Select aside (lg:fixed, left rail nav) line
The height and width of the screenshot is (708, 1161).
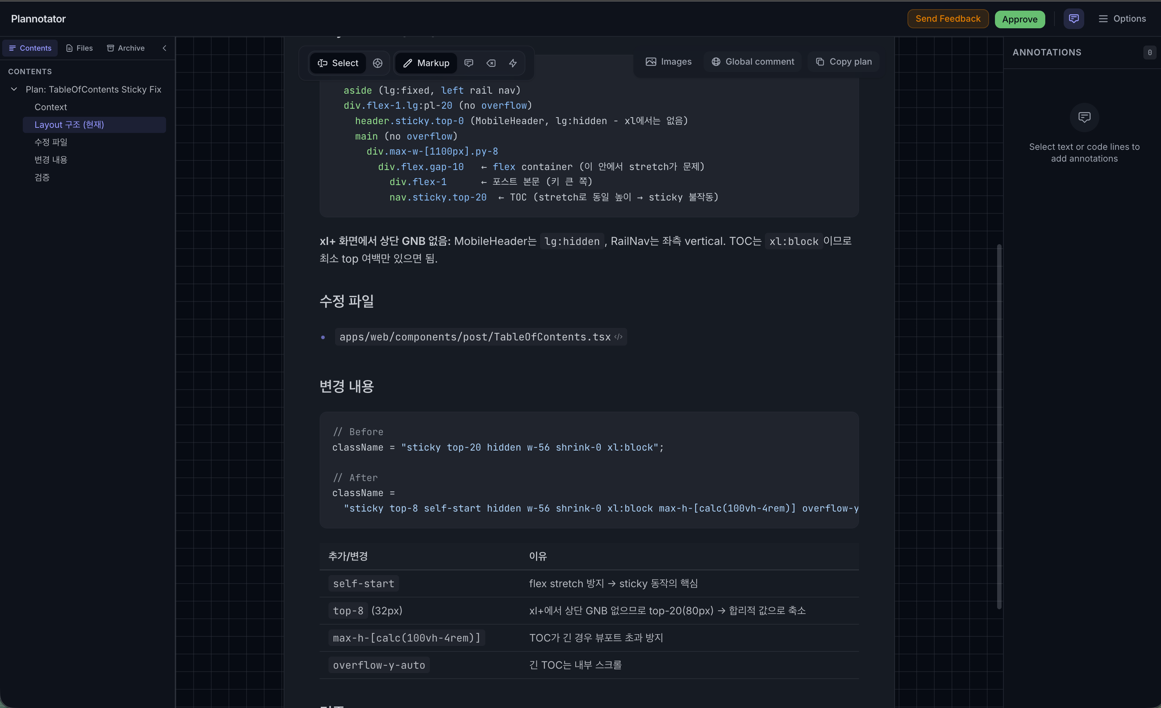(432, 90)
